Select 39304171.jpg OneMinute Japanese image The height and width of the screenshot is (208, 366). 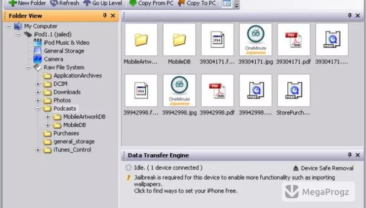[256, 40]
